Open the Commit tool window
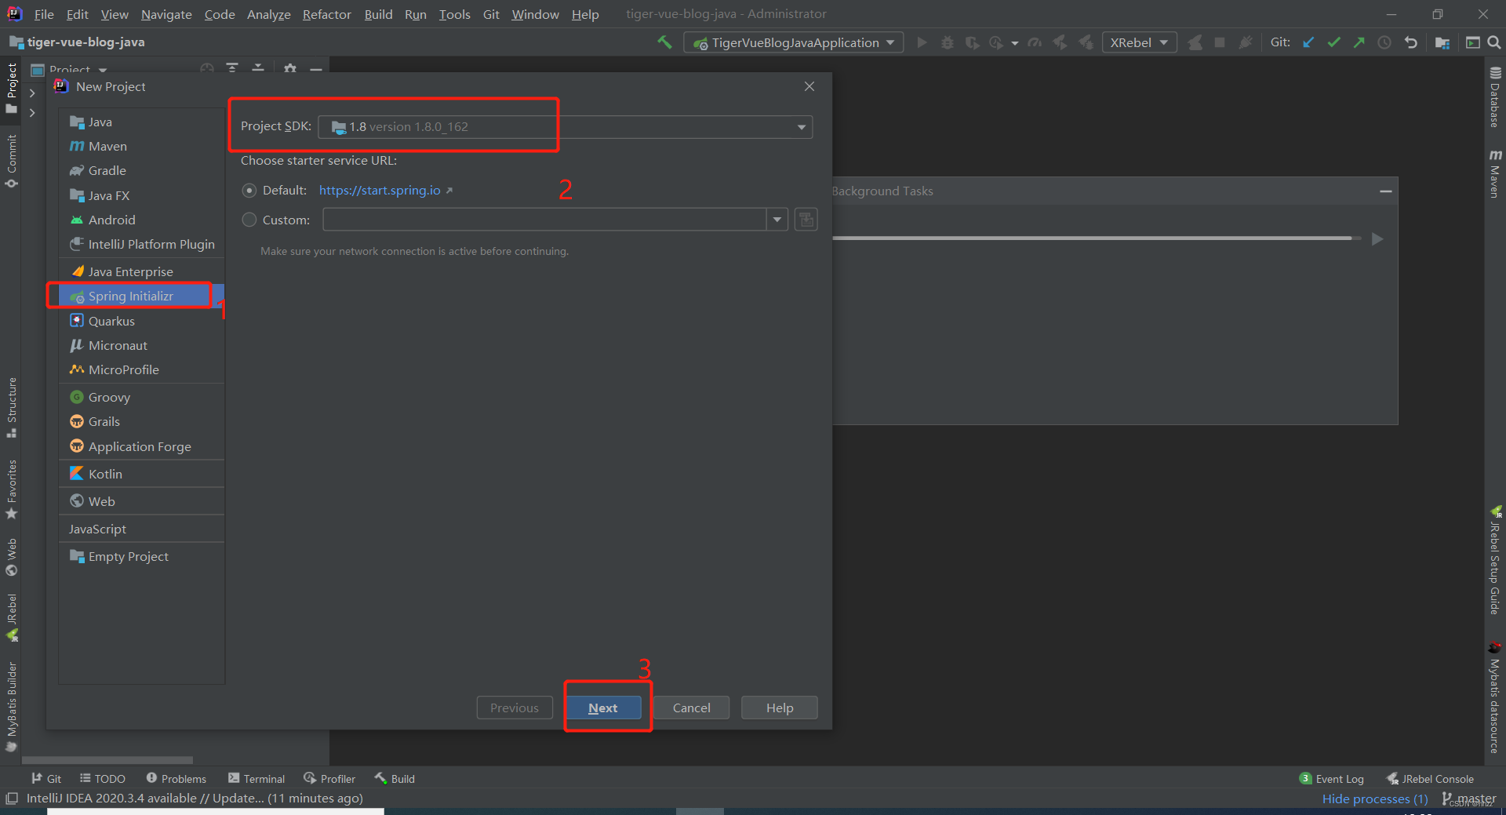The image size is (1506, 815). tap(12, 162)
